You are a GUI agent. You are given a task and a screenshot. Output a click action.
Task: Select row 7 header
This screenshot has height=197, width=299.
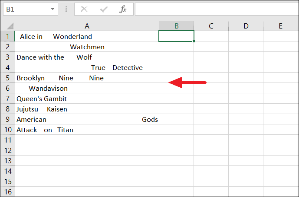[x=8, y=98]
